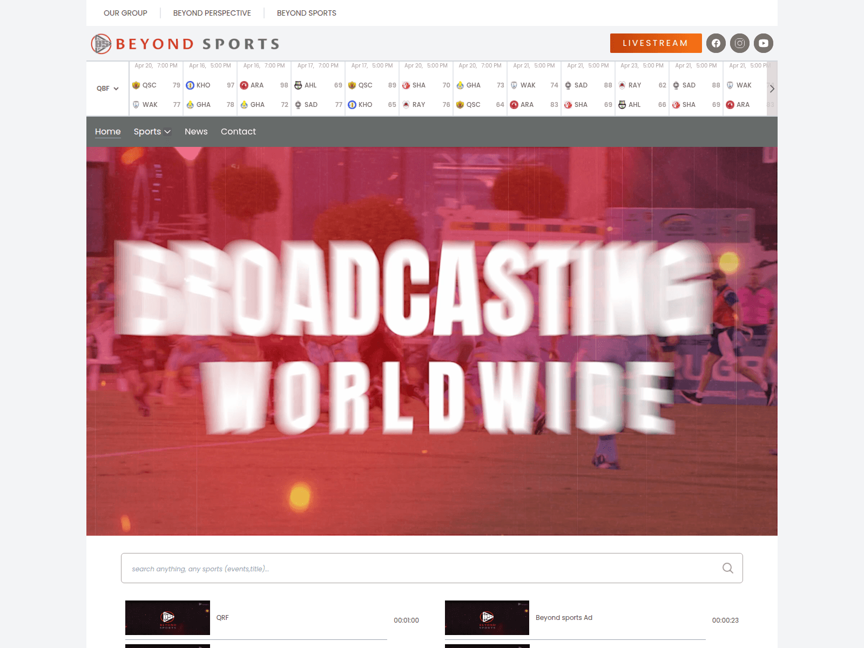Expand the Sports menu
Image resolution: width=864 pixels, height=648 pixels.
tap(152, 131)
